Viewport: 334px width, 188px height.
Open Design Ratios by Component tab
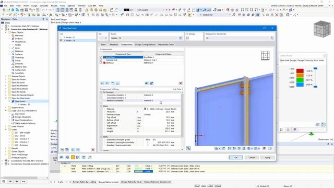pyautogui.click(x=158, y=182)
